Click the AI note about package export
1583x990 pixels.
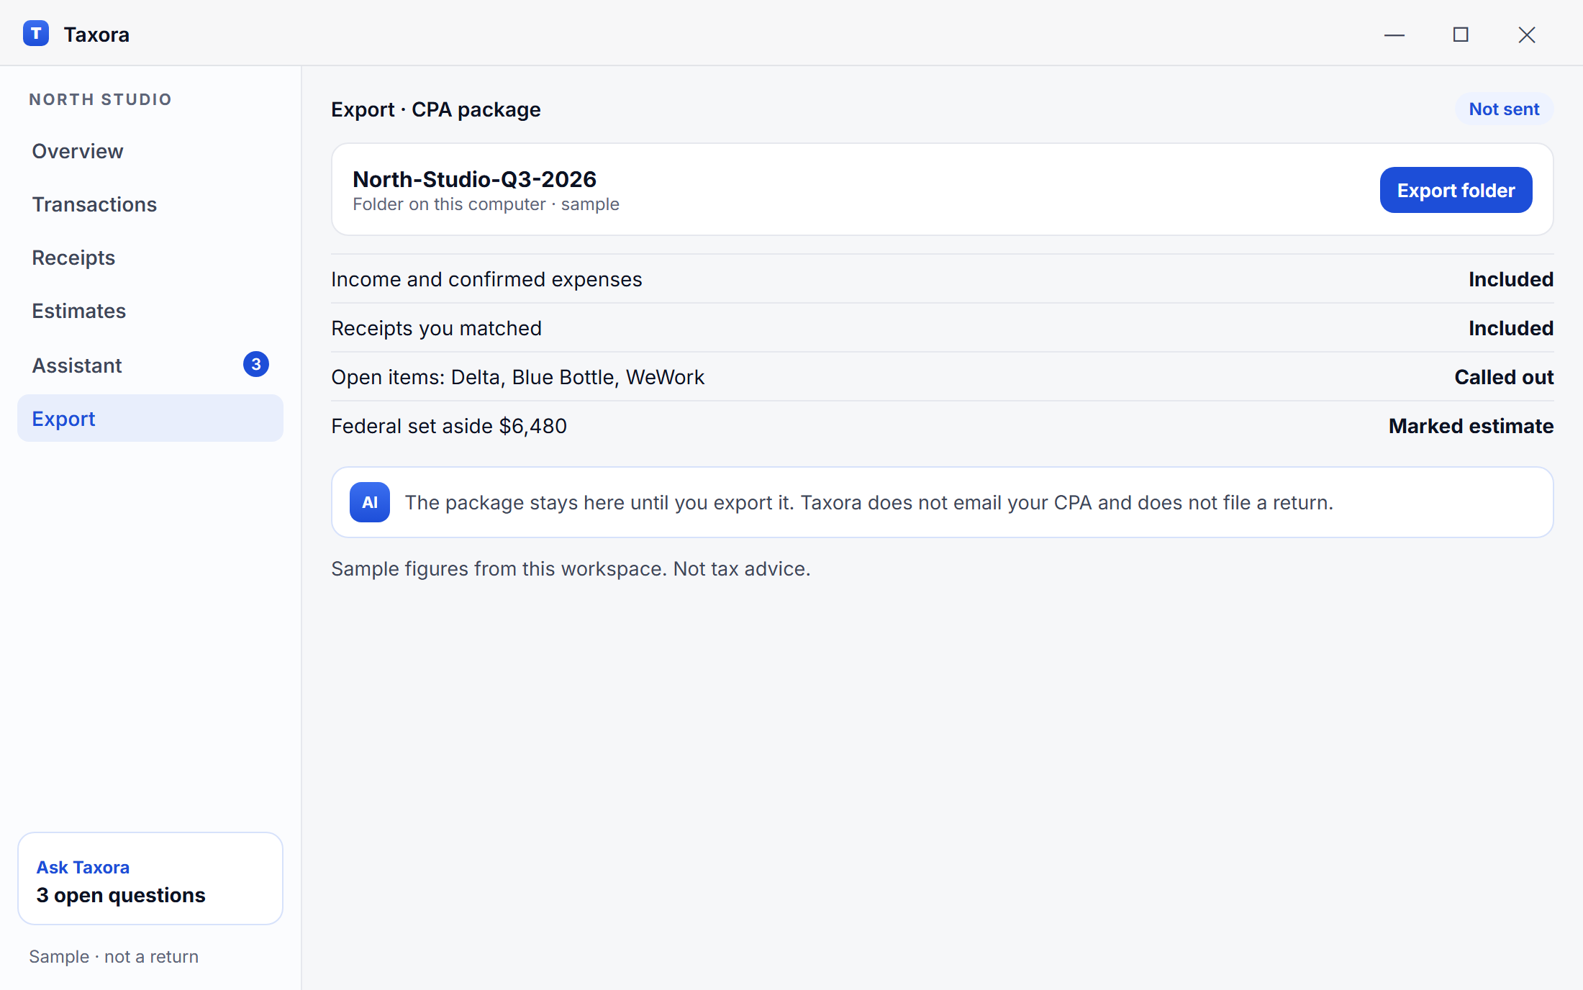(x=942, y=502)
